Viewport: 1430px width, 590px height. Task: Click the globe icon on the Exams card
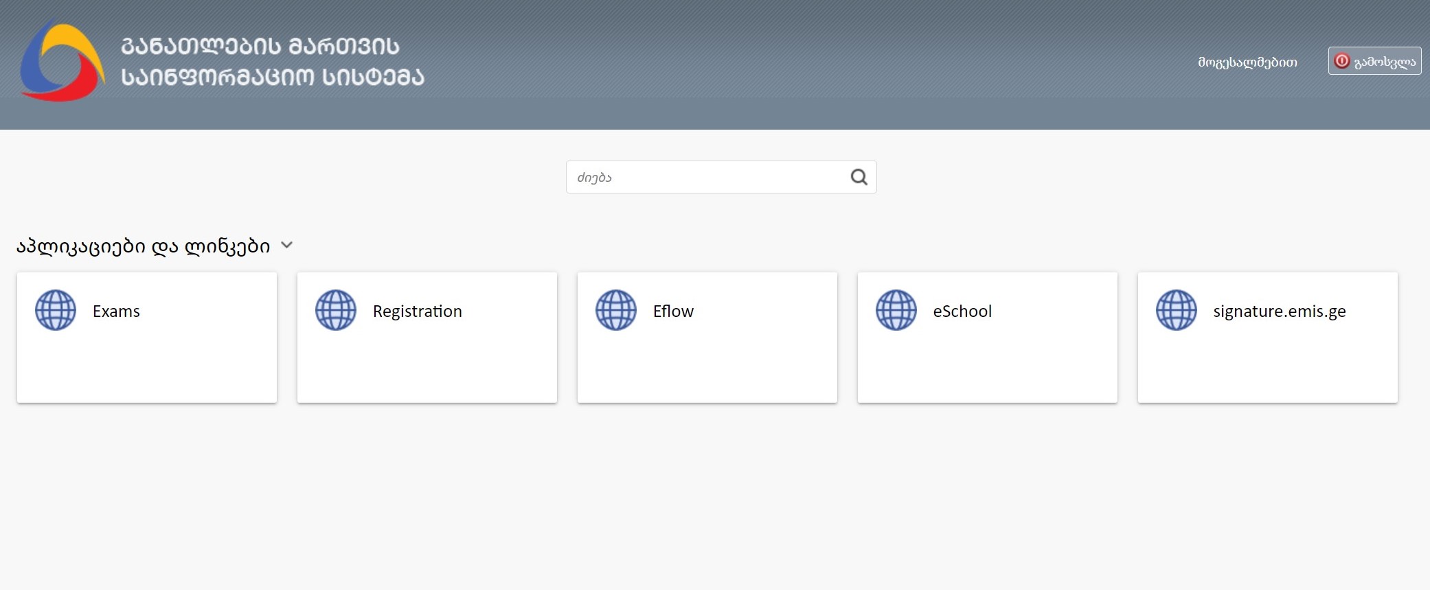[x=56, y=310]
